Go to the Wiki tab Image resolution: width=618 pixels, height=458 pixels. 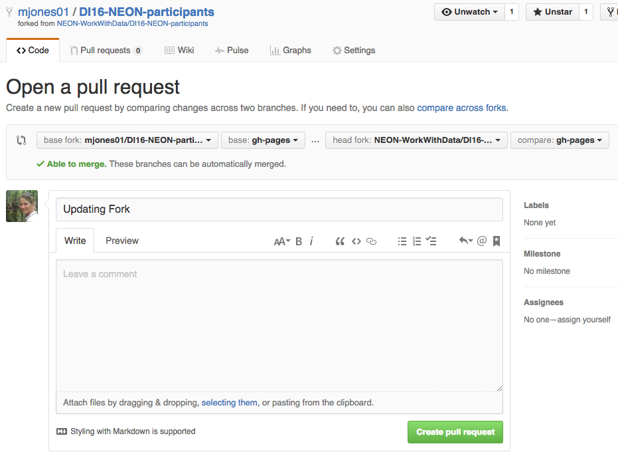(x=179, y=50)
